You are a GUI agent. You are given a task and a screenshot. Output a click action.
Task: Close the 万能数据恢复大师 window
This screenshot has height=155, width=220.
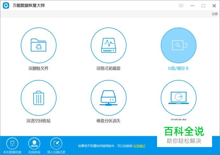pos(214,6)
